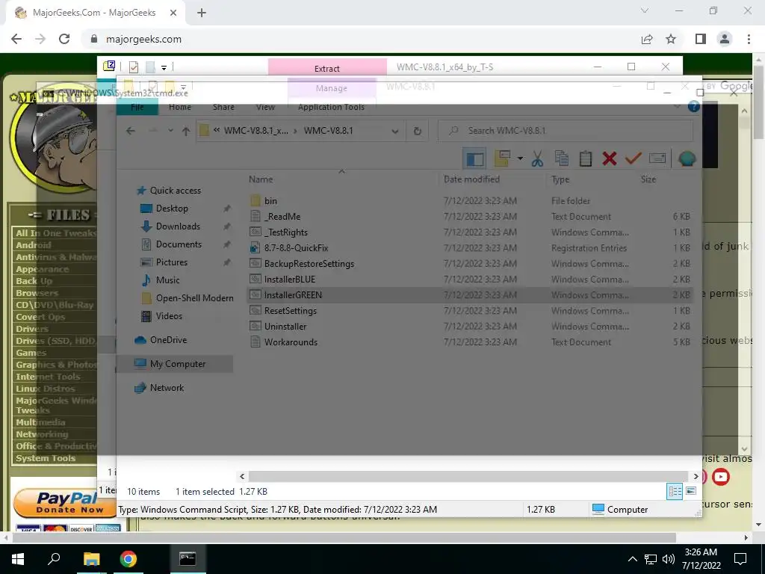Screen dimensions: 765x574
Task: Open a new Chrome tab
Action: pyautogui.click(x=202, y=13)
